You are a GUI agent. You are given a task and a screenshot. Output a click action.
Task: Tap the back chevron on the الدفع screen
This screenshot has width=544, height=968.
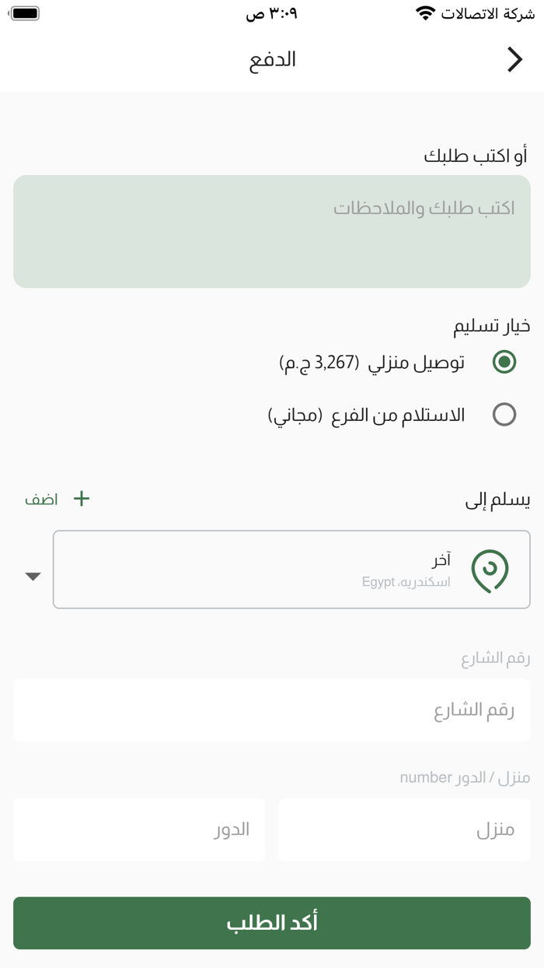click(x=515, y=59)
